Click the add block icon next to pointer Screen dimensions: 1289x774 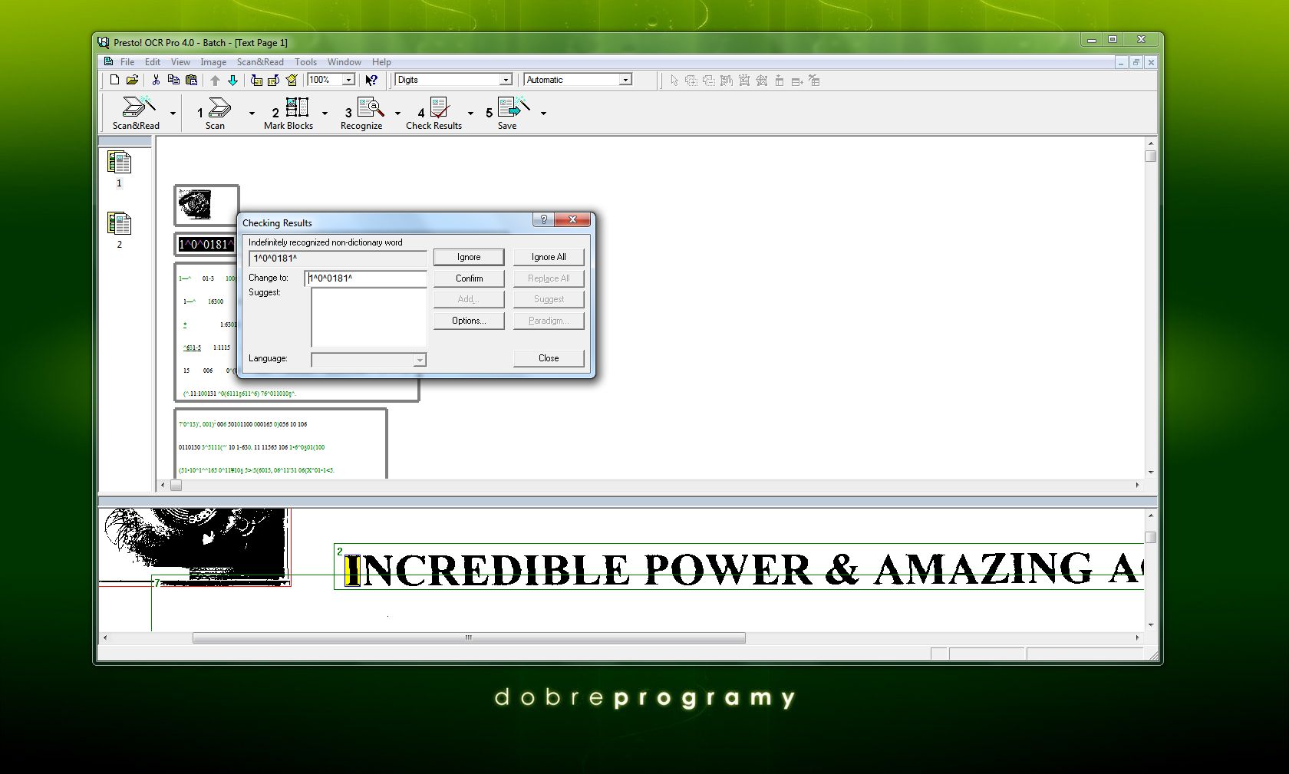point(691,80)
